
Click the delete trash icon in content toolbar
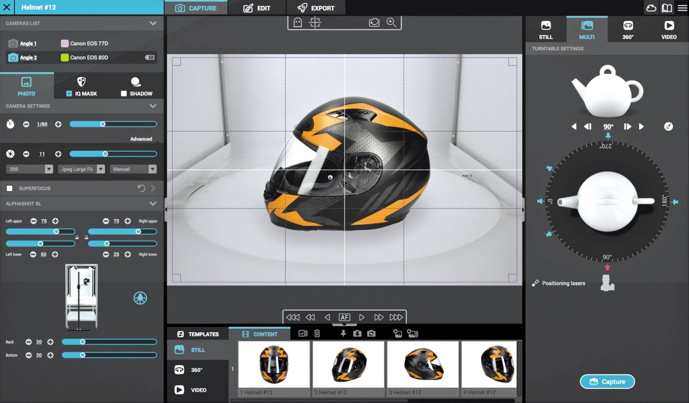pyautogui.click(x=317, y=334)
